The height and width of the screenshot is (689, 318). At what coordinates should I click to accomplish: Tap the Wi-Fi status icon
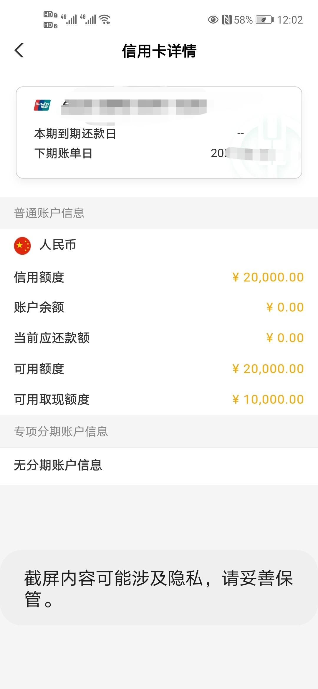[x=105, y=19]
